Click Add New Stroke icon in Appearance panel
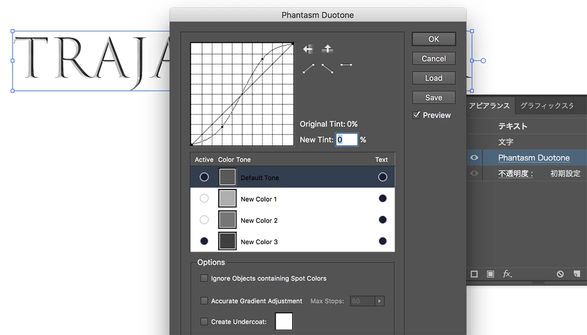 click(474, 274)
